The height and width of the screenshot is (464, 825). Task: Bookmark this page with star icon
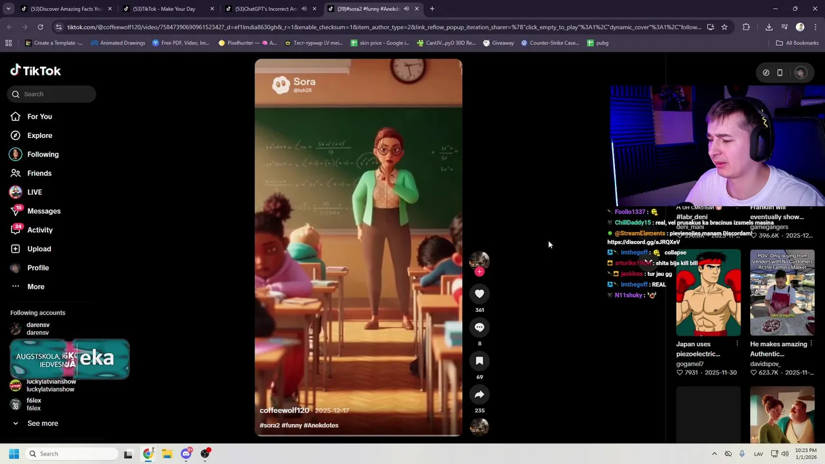pos(724,27)
